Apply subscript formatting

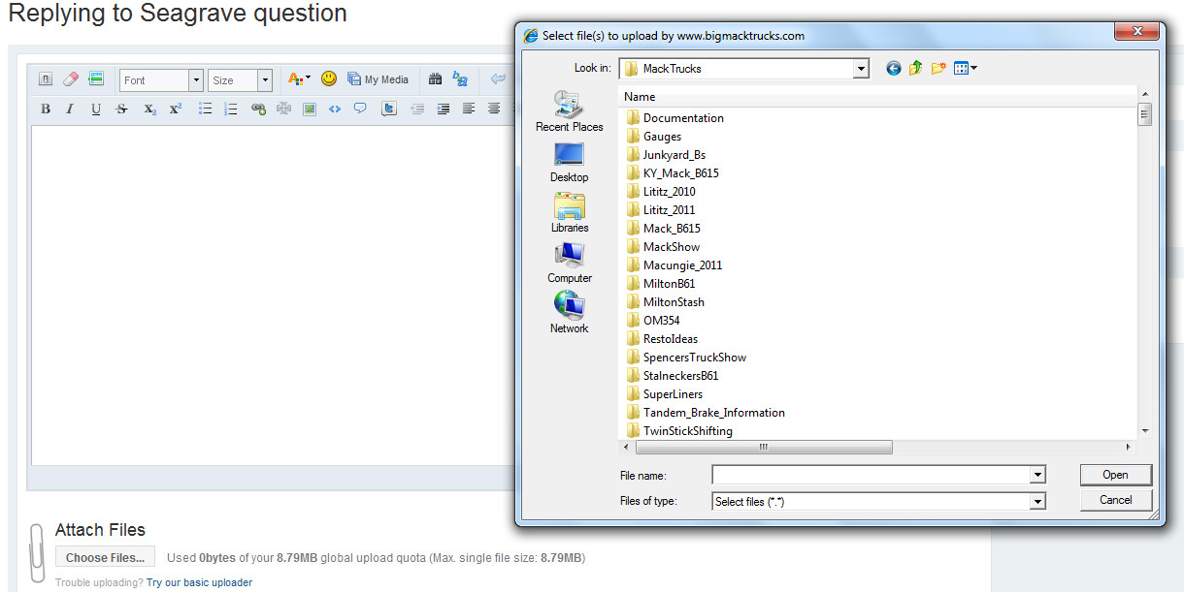point(150,109)
